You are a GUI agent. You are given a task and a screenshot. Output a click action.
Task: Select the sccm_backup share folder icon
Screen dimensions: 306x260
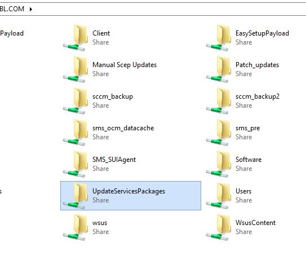75,101
